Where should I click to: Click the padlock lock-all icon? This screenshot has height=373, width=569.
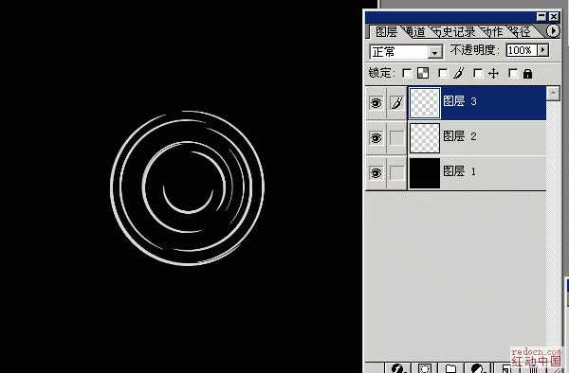click(527, 74)
